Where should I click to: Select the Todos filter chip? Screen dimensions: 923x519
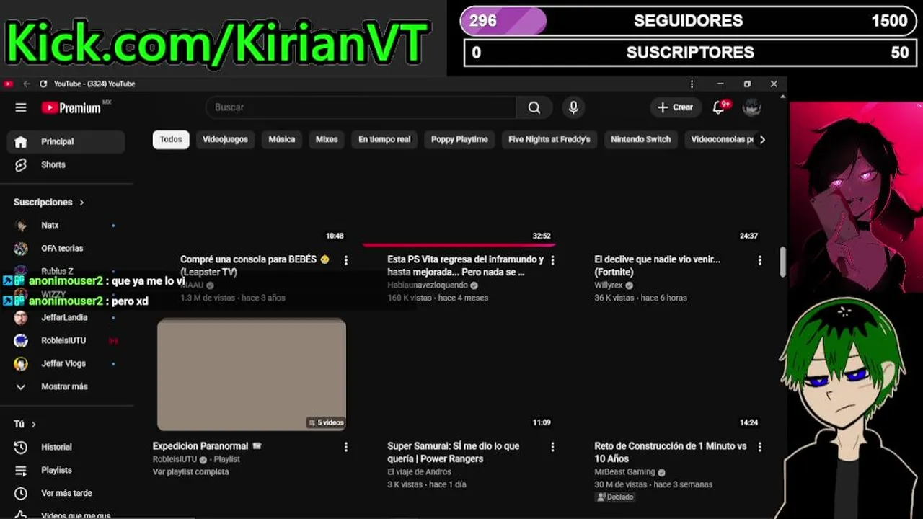click(171, 140)
